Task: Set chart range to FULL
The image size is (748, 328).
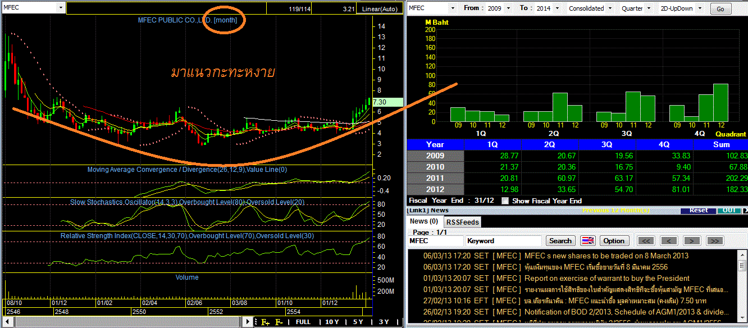Action: click(303, 322)
